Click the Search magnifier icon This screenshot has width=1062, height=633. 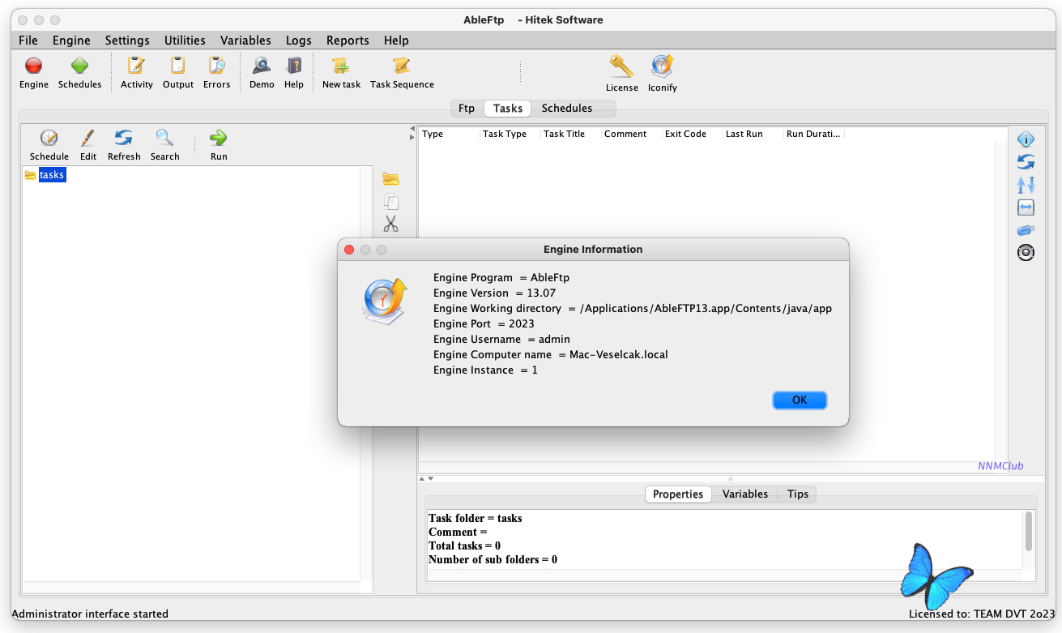[x=164, y=139]
